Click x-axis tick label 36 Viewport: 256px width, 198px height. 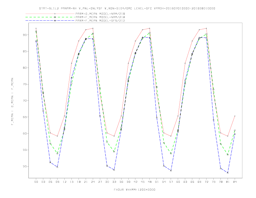121,182
